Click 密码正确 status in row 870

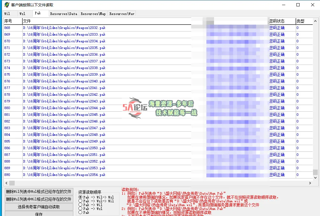(277, 41)
